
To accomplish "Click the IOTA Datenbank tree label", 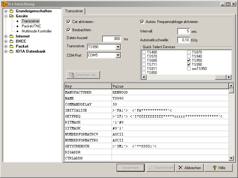I will [x=31, y=51].
